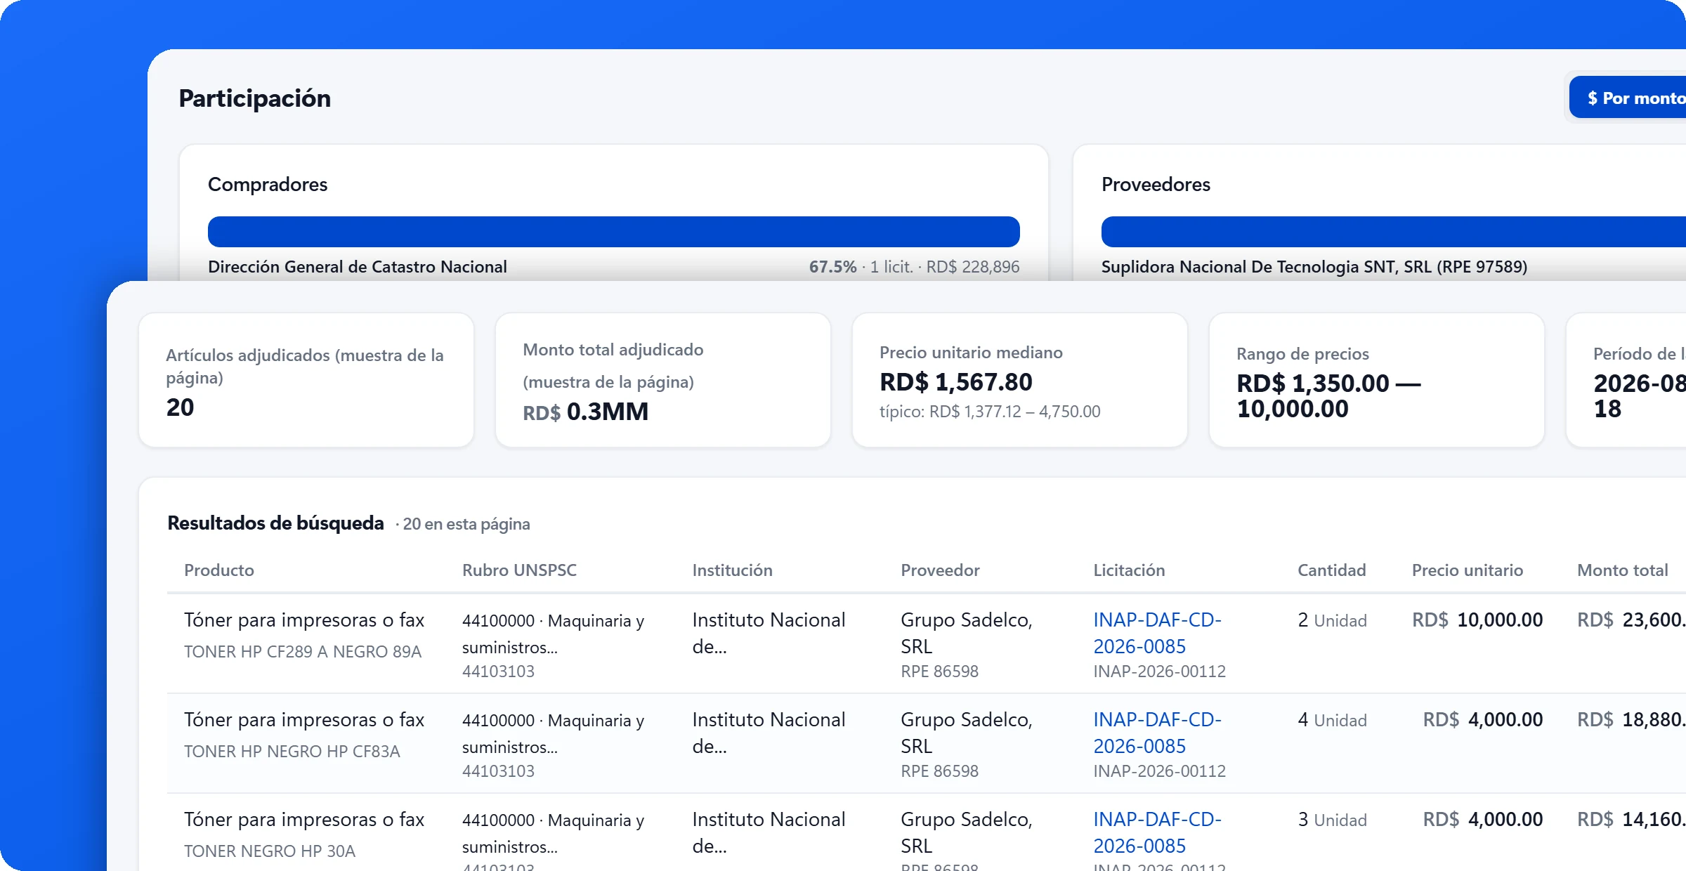1686x871 pixels.
Task: Click 'TONER NEGRO HP 30A' description
Action: (x=270, y=851)
